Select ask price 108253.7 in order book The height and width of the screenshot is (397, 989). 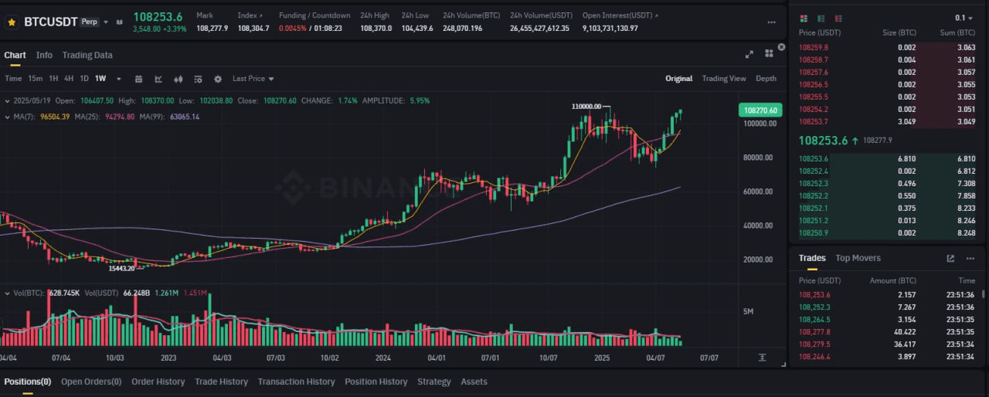tap(814, 121)
